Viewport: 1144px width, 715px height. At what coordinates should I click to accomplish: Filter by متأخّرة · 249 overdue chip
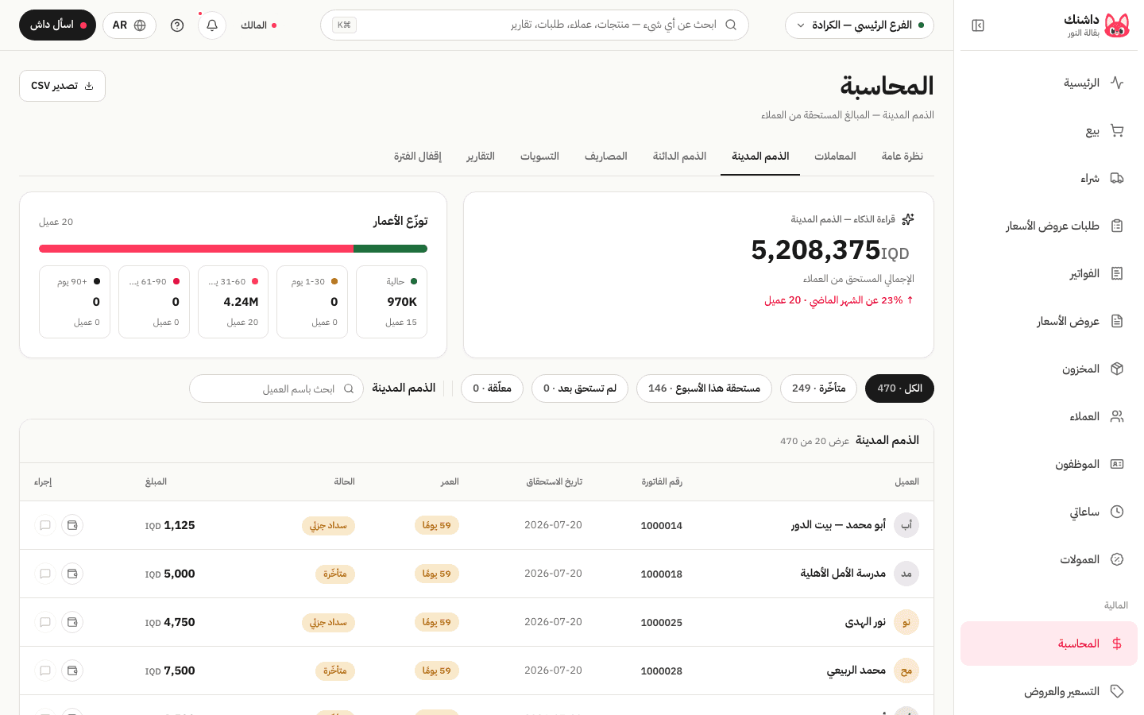(818, 388)
